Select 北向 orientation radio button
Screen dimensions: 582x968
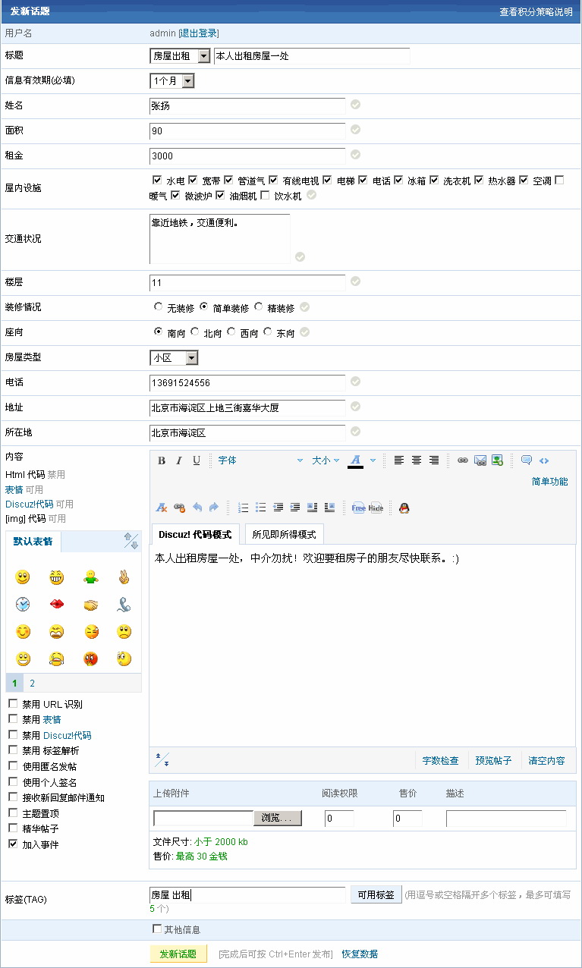coord(195,332)
